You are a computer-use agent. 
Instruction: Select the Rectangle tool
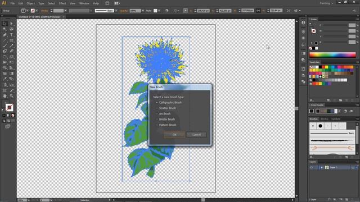coord(11,40)
